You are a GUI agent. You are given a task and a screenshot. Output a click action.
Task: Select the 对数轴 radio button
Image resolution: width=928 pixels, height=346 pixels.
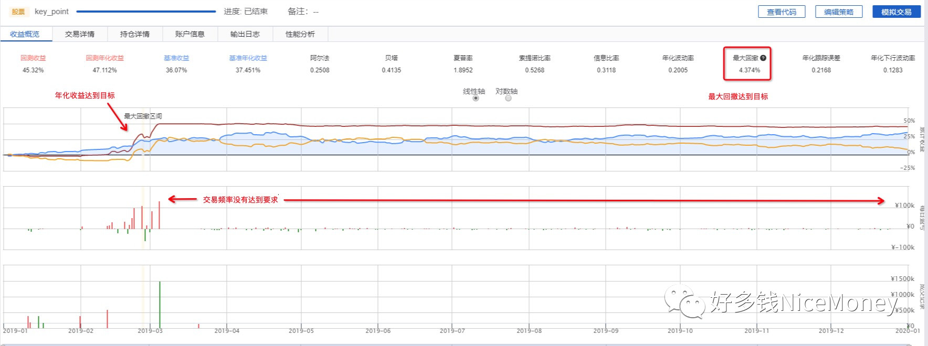pos(508,98)
